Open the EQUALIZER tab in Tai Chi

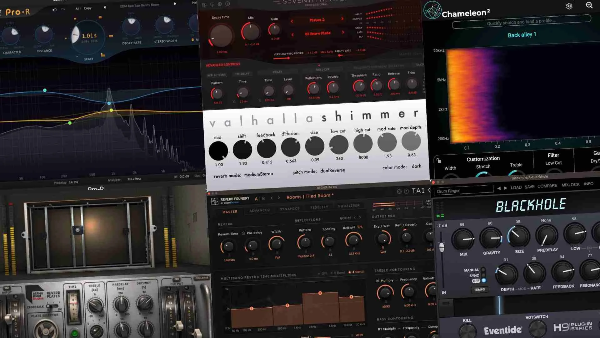[349, 205]
